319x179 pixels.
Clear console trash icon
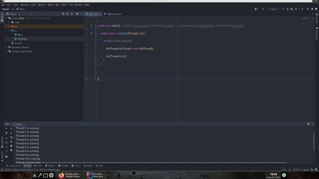[11, 150]
